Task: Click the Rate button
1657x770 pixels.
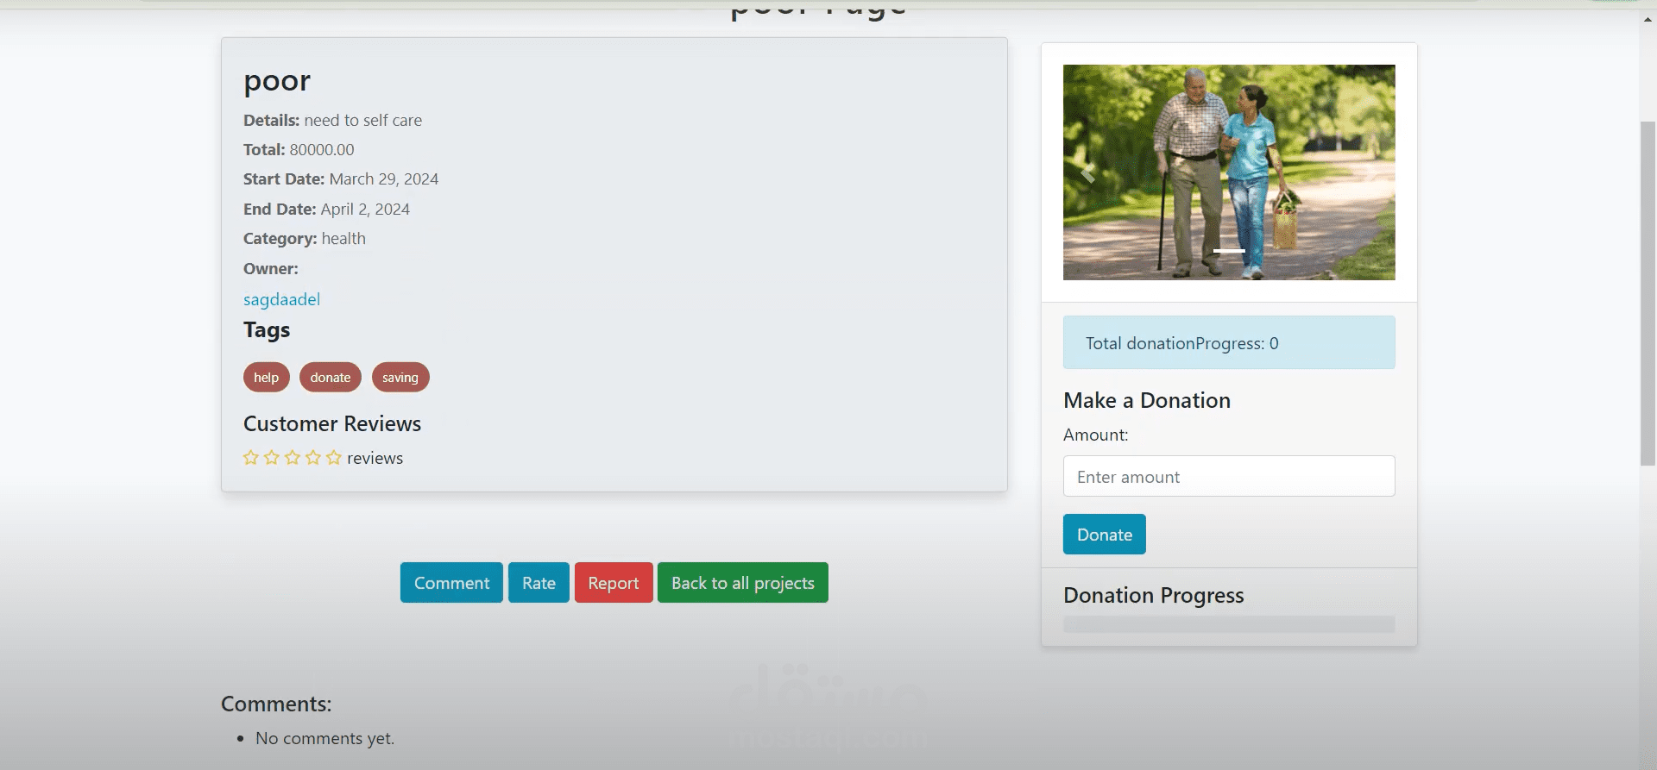Action: point(539,583)
